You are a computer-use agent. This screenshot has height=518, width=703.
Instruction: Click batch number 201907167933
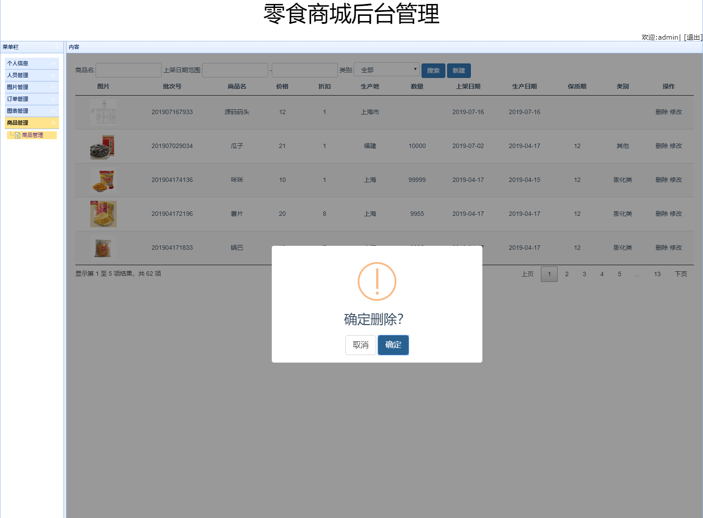coord(172,112)
